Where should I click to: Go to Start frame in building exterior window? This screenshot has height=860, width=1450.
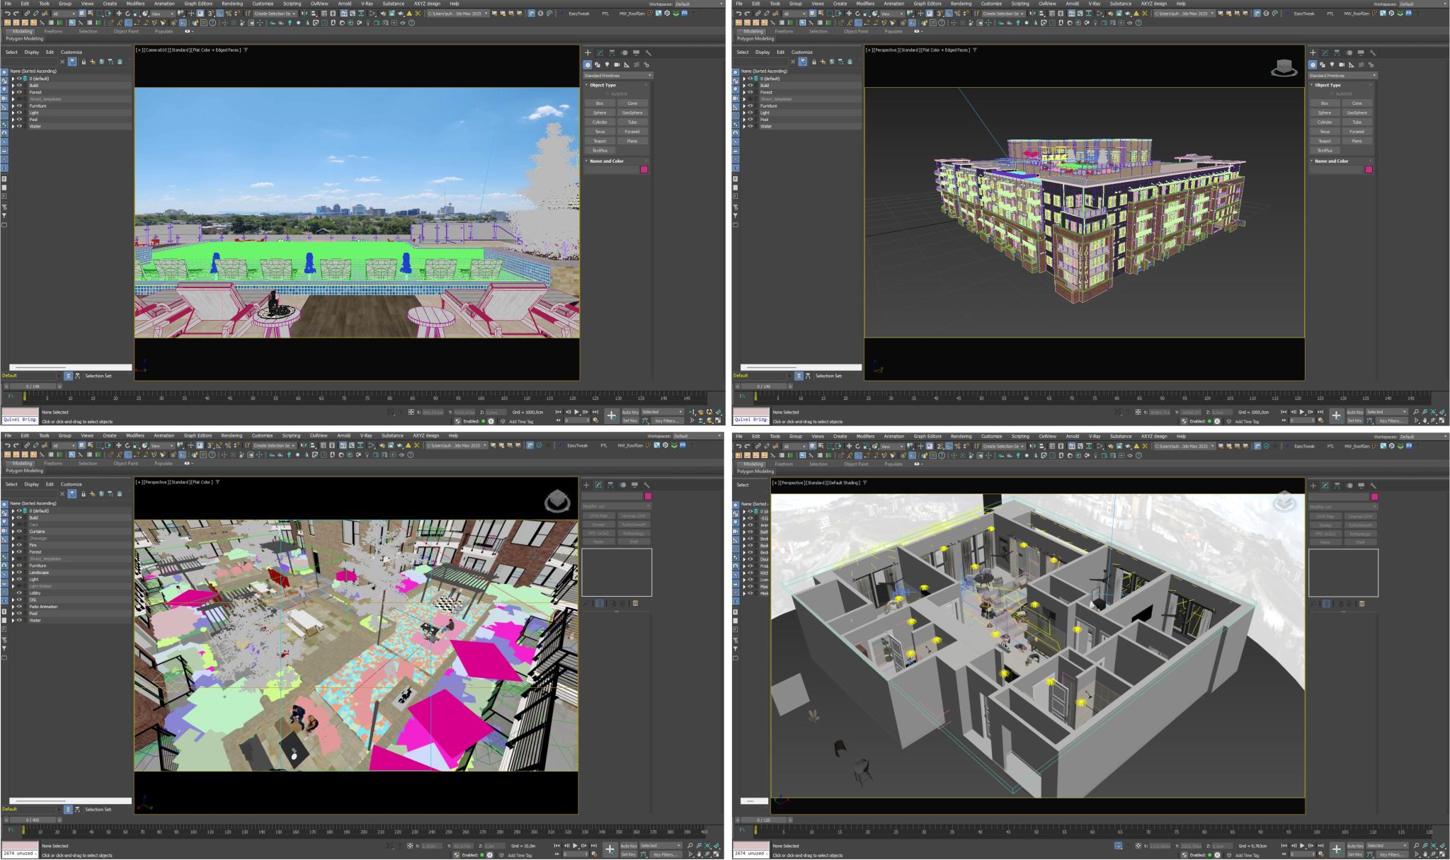pos(1284,411)
